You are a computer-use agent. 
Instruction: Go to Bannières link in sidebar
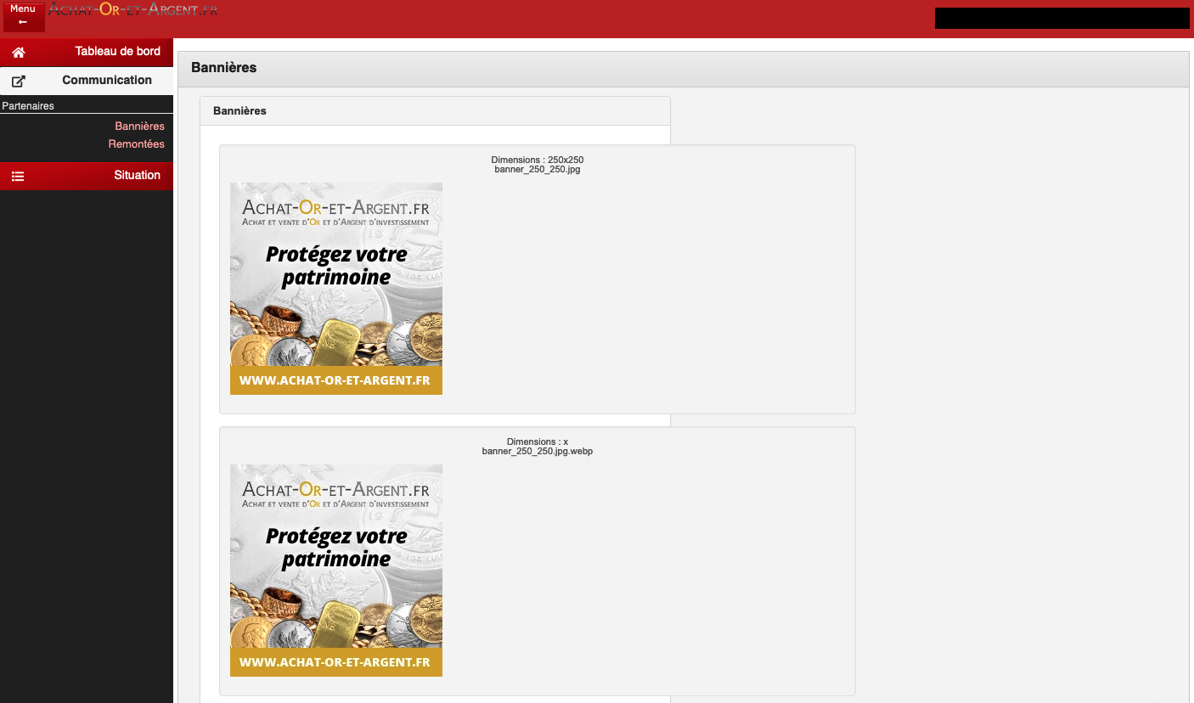(139, 127)
